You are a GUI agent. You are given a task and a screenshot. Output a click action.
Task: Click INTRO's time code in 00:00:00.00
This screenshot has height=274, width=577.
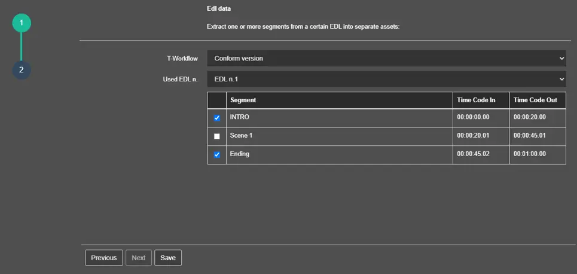[x=473, y=117]
